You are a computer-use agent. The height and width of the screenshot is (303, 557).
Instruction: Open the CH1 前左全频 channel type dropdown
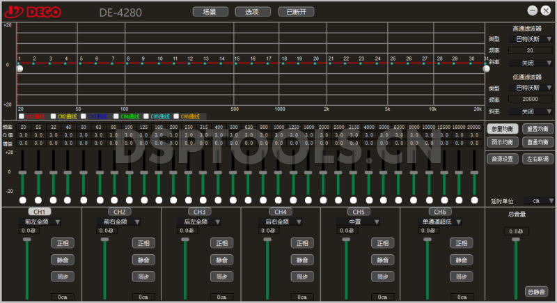click(39, 222)
